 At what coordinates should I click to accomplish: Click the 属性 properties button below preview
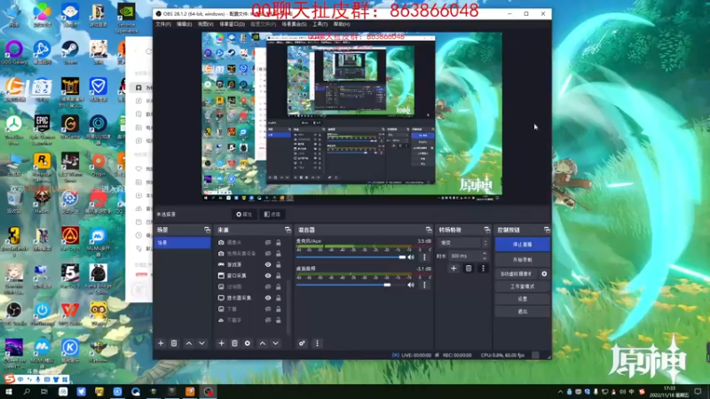click(x=244, y=215)
